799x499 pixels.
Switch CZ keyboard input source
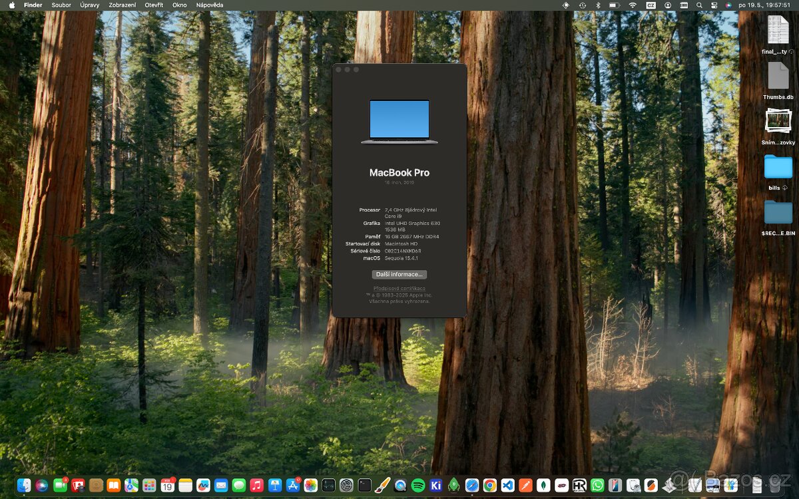tap(651, 5)
